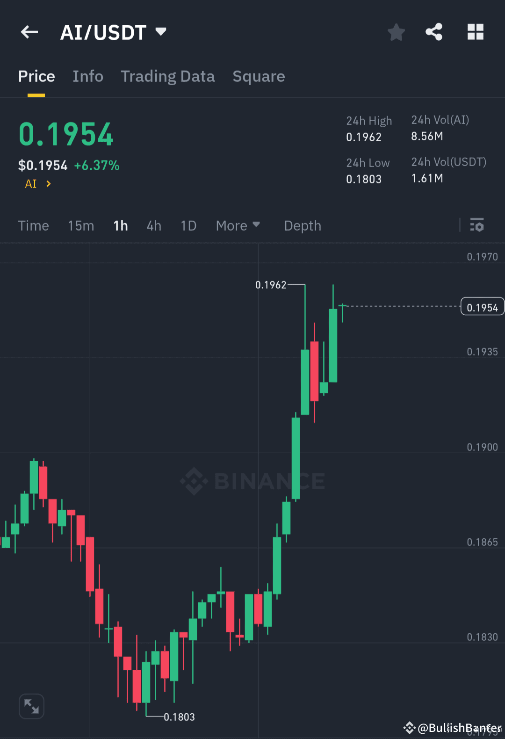Expand the chart to fullscreen
This screenshot has width=505, height=739.
[31, 706]
